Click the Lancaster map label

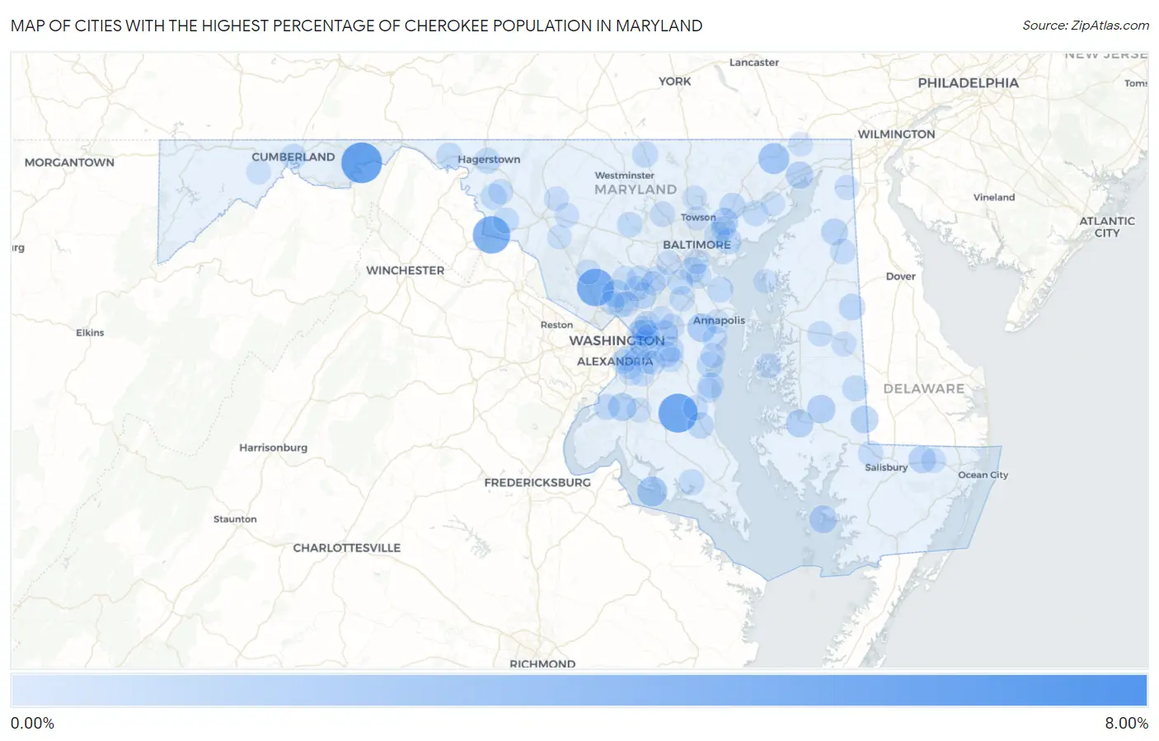(x=753, y=63)
